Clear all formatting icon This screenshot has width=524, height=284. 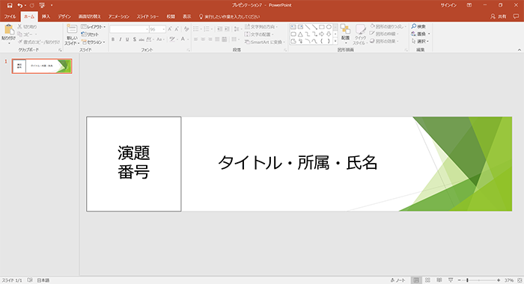click(x=186, y=29)
